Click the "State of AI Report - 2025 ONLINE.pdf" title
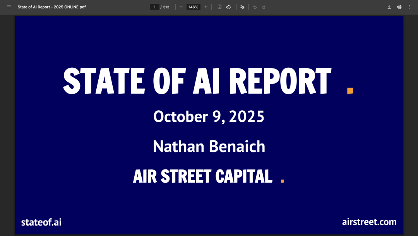The image size is (418, 236). 52,7
